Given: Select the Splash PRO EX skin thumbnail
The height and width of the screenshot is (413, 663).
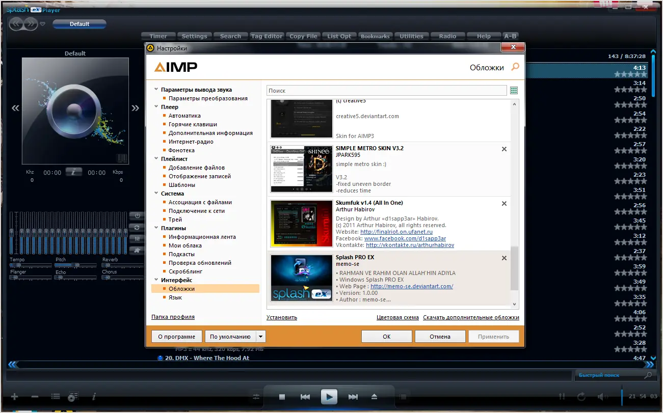Looking at the screenshot, I should [302, 278].
